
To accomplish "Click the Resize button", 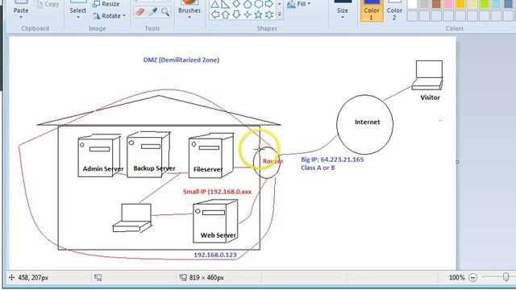I will 106,4.
